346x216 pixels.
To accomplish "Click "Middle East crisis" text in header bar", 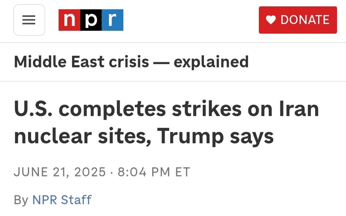I will [81, 62].
